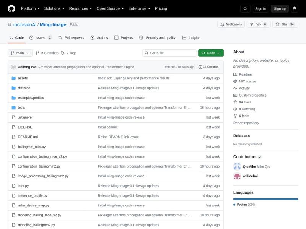Viewport: 306px width, 229px height.
Task: Open the Ming-Image repository title link
Action: click(53, 24)
